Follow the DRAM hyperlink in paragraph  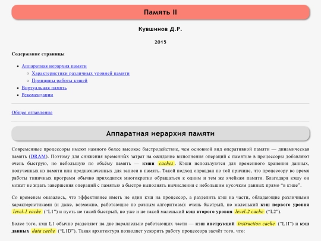(x=38, y=157)
